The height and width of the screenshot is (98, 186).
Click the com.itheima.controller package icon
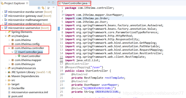tap(12, 48)
